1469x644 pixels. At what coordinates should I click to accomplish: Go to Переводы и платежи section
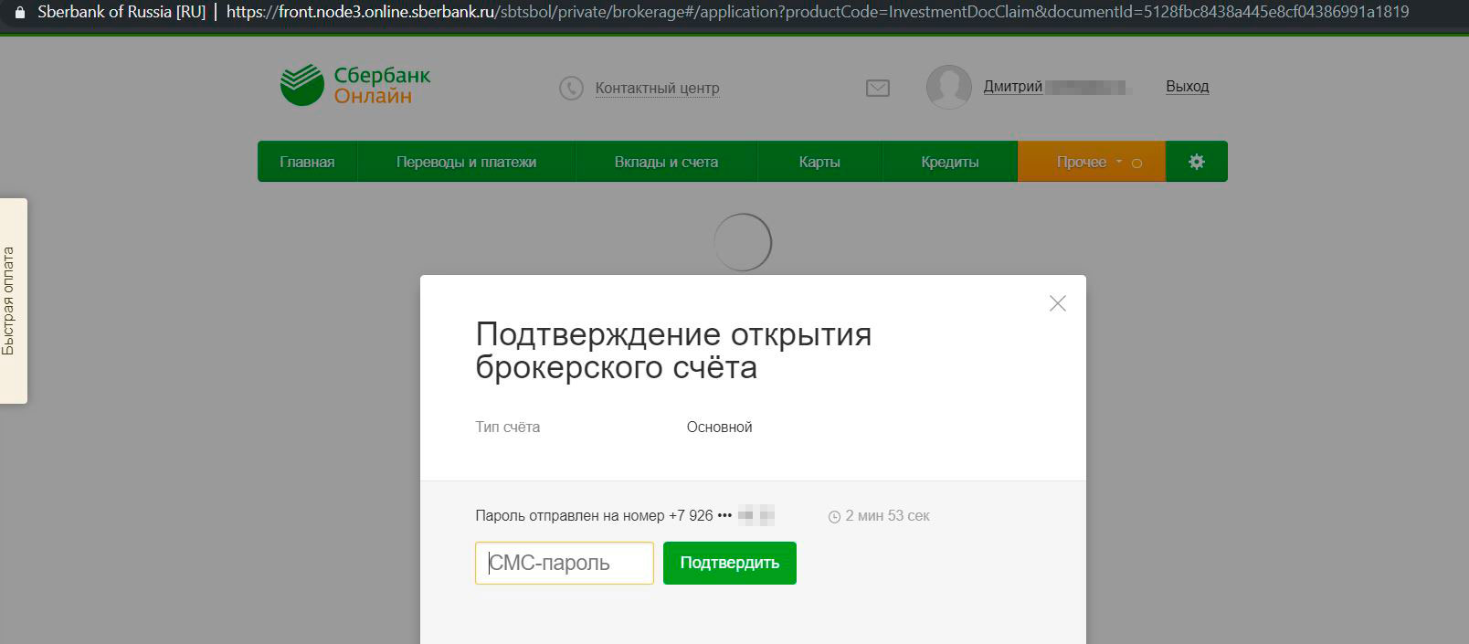coord(466,162)
